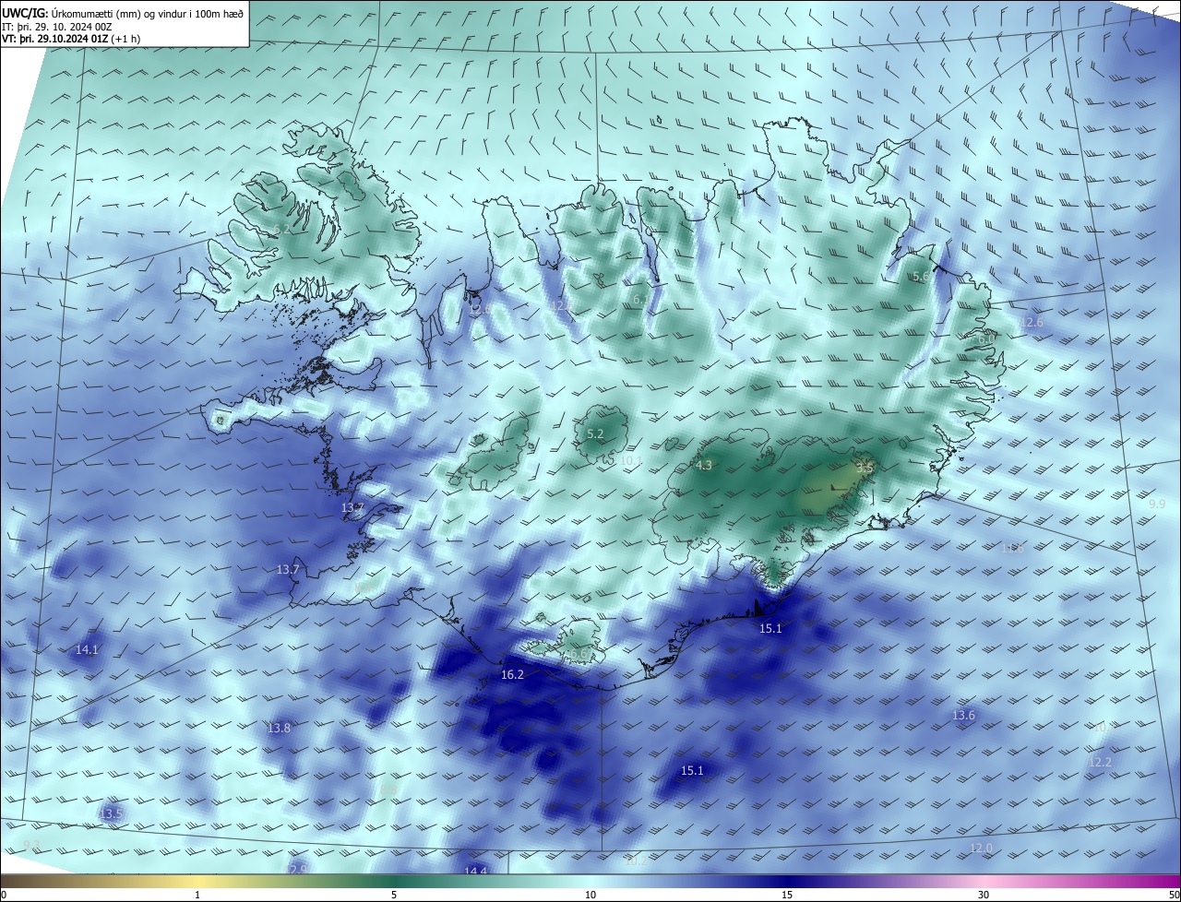Click the 12.9 value at the bottom left edge
The width and height of the screenshot is (1181, 902).
[x=295, y=869]
